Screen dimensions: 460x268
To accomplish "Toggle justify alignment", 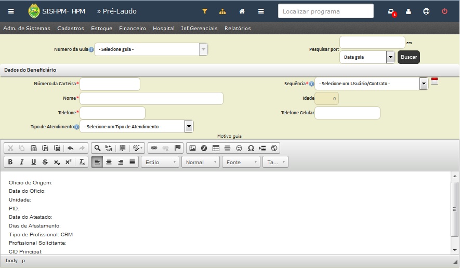I will pyautogui.click(x=133, y=162).
